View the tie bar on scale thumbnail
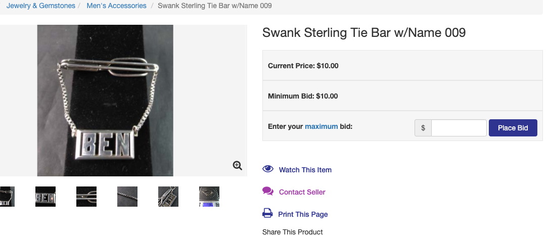The width and height of the screenshot is (550, 236). point(209,197)
